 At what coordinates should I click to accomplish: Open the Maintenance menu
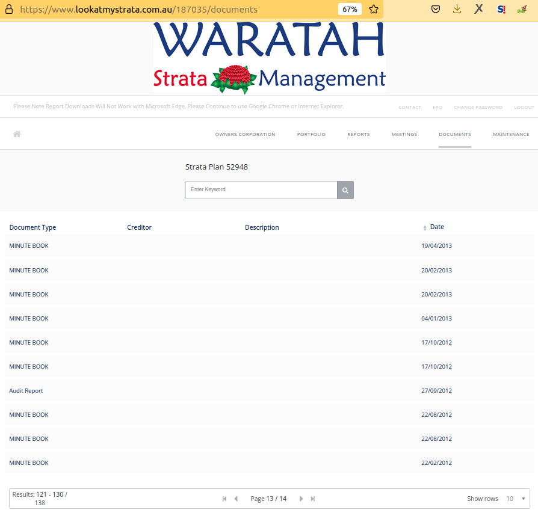511,134
